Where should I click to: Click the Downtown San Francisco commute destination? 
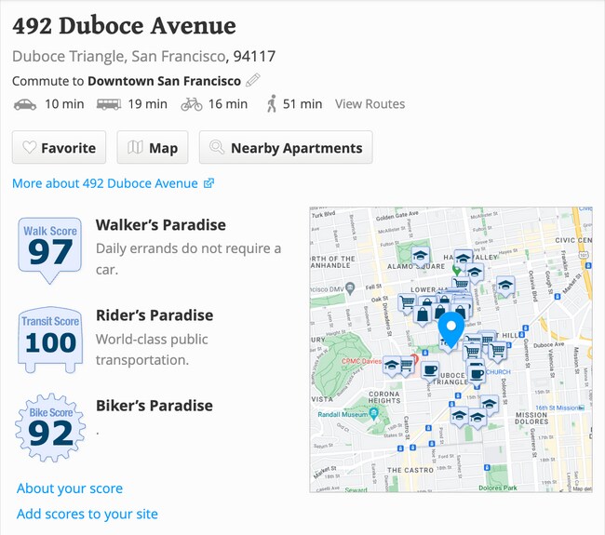pos(164,81)
